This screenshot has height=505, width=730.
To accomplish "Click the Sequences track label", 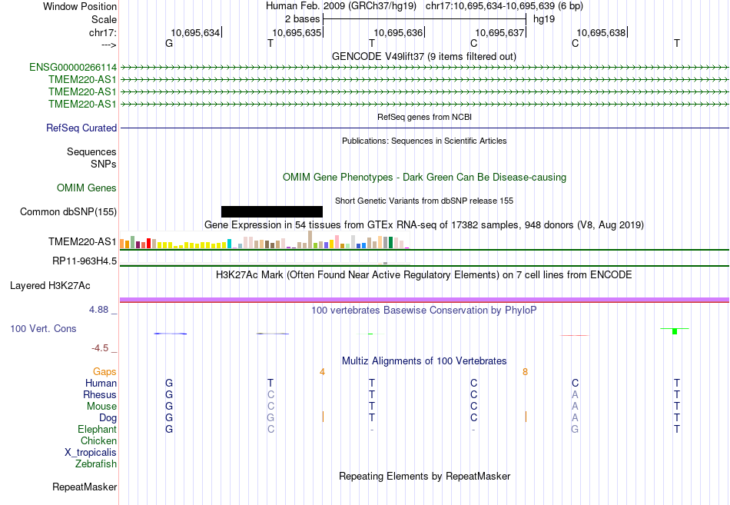I will click(91, 151).
